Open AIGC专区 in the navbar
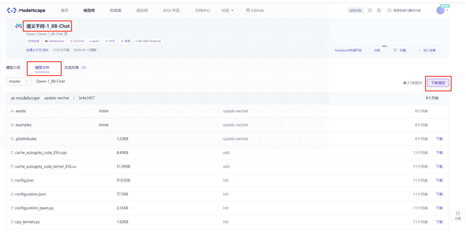The width and height of the screenshot is (466, 232). click(171, 10)
